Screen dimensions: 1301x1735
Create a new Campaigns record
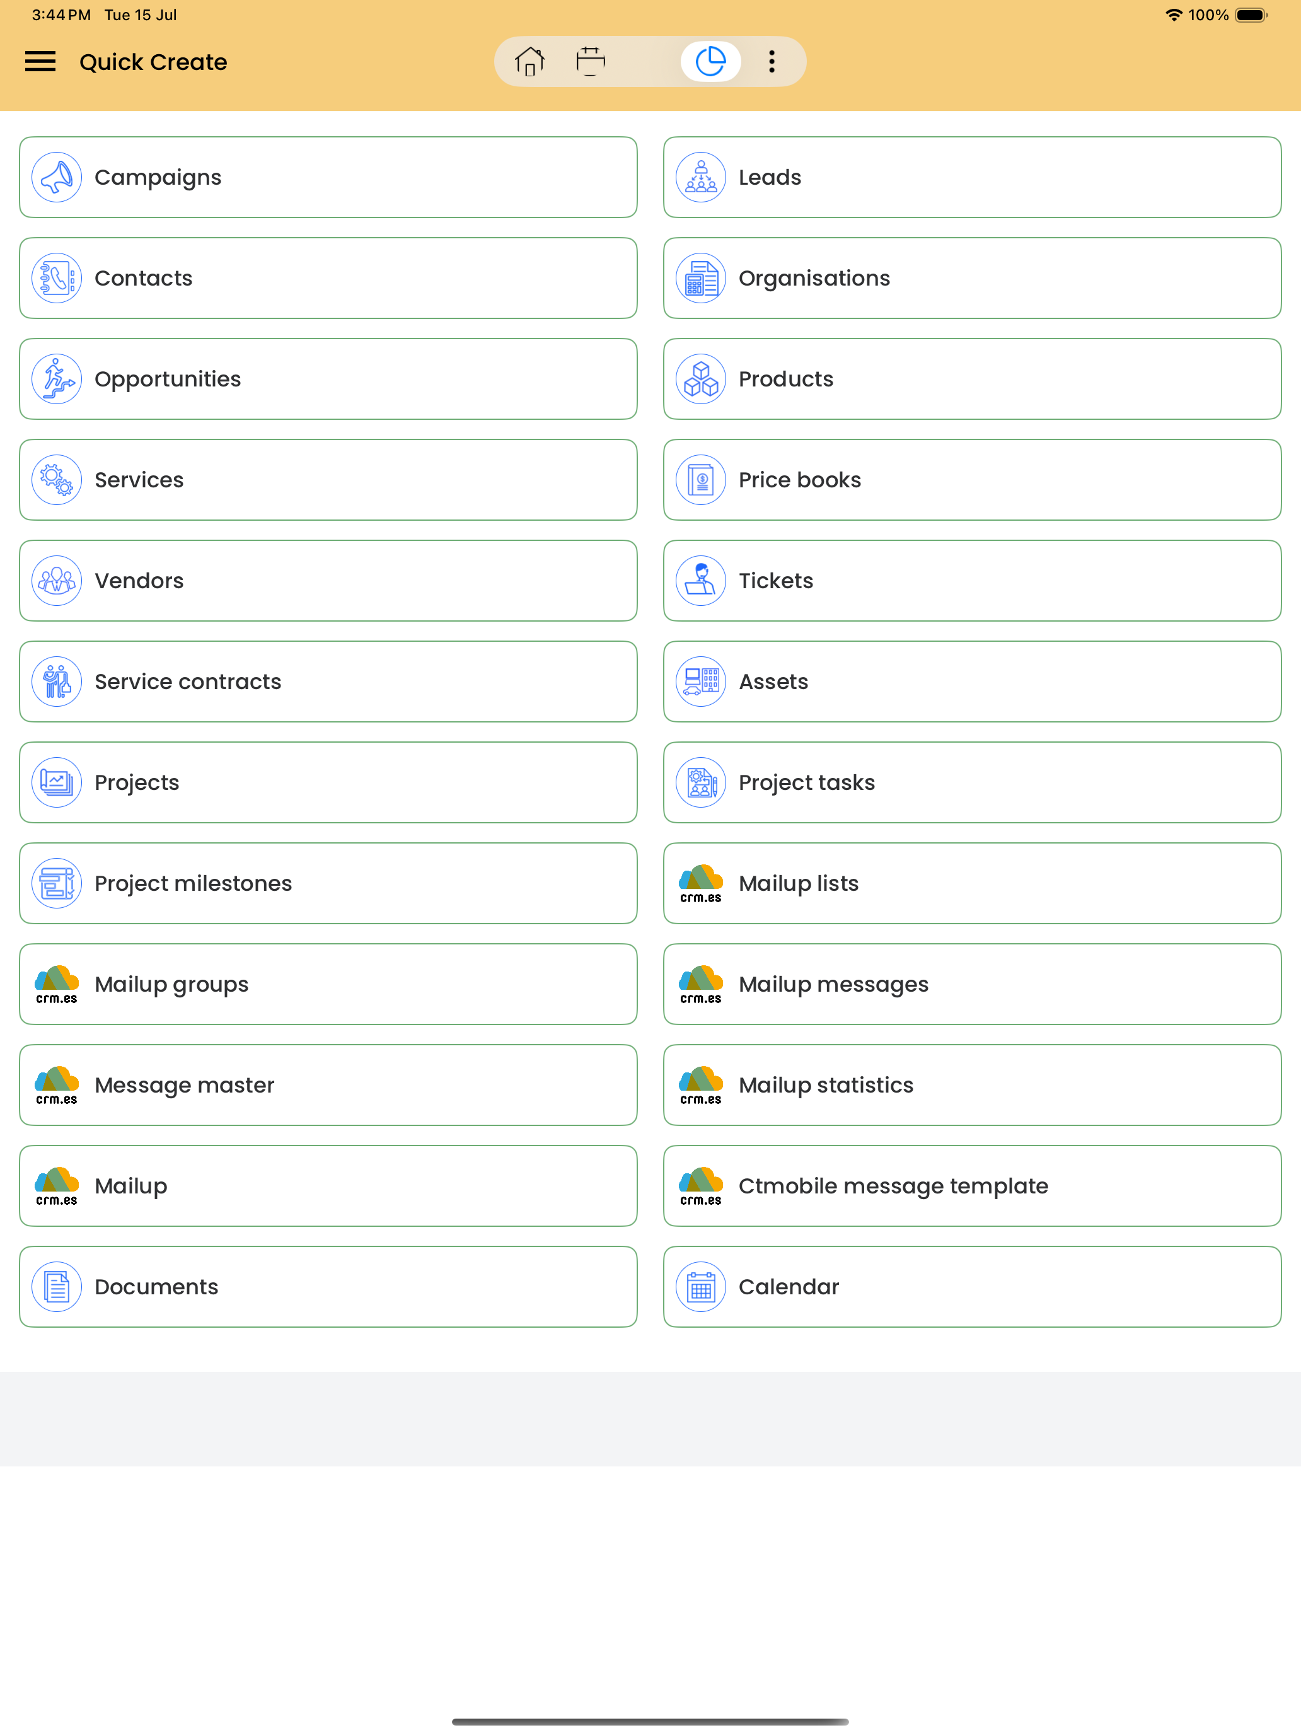328,177
